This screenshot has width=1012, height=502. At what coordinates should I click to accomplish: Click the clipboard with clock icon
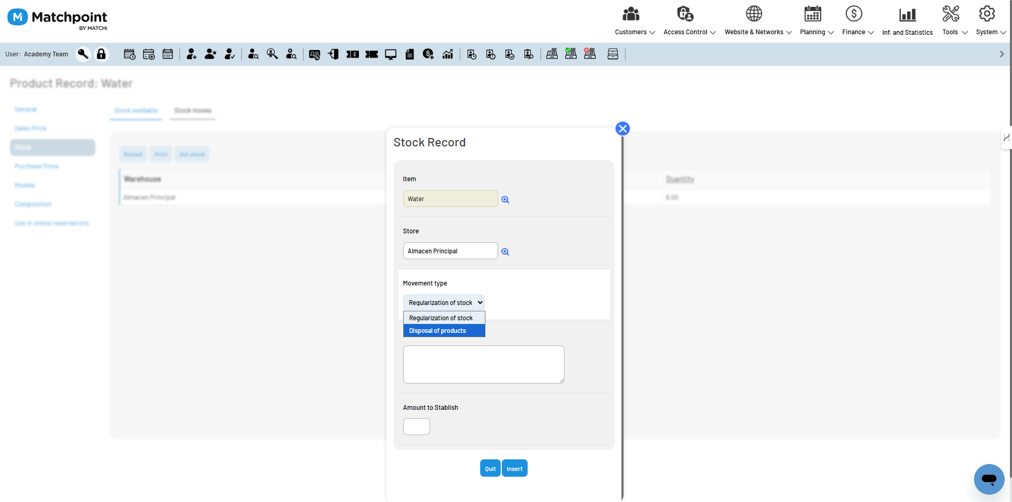coord(472,54)
